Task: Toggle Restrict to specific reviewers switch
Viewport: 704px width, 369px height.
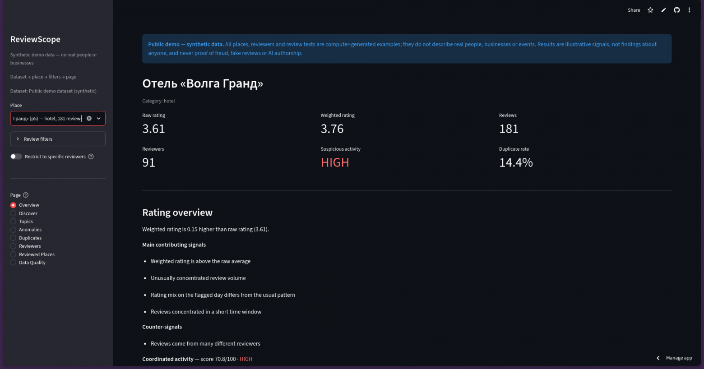Action: click(16, 157)
